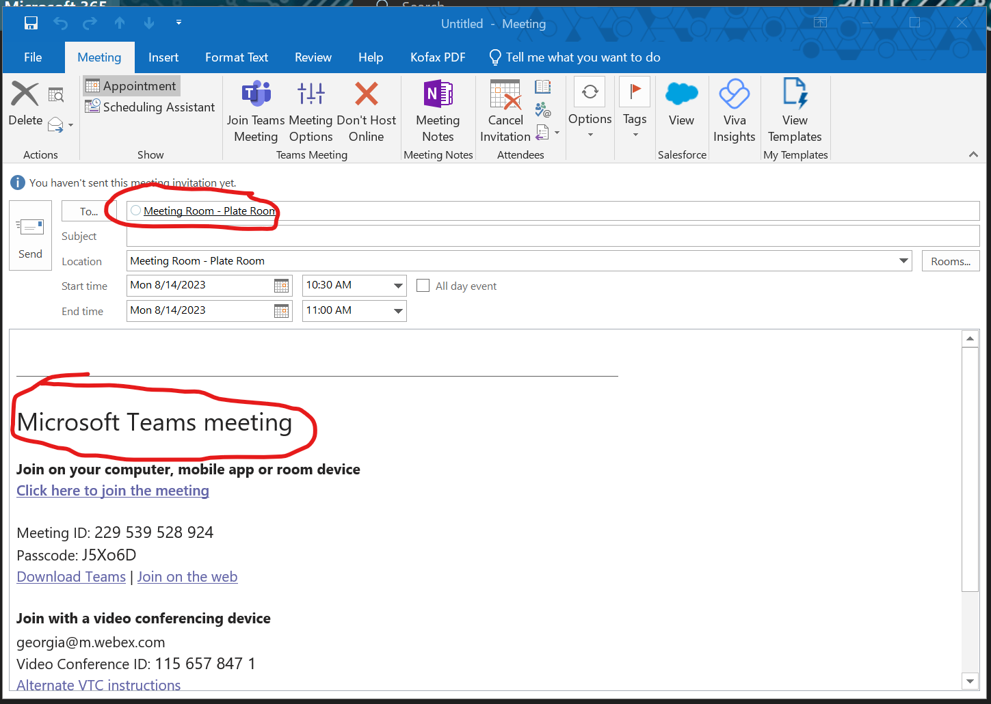Screen dimensions: 991x704
Task: Click the To... button
Action: coord(89,211)
